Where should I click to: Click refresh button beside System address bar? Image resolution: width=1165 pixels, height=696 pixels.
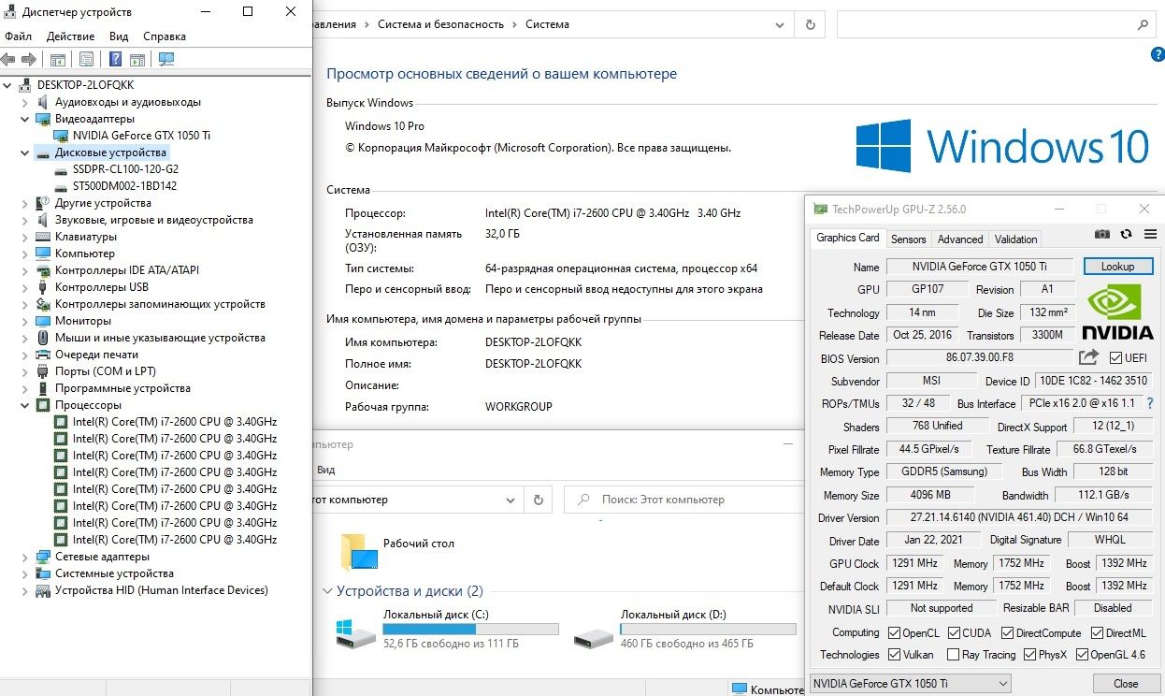811,24
